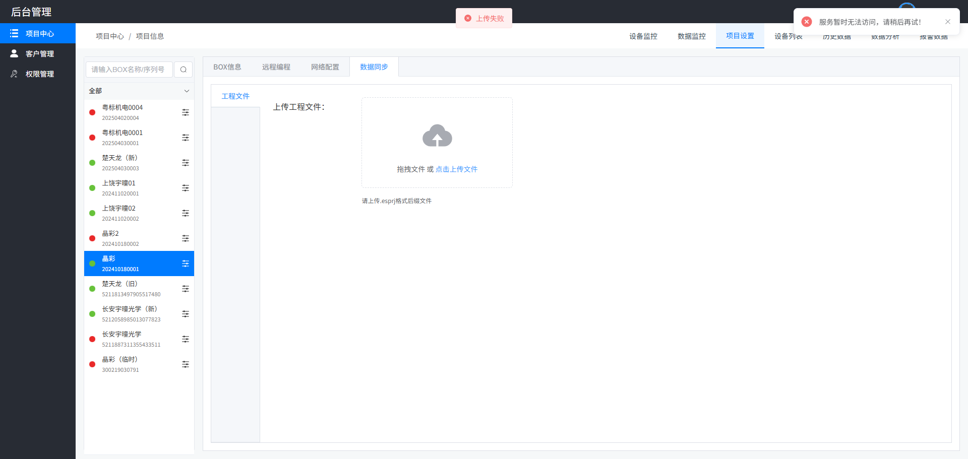Select device 上饶宇瞳02
968x459 pixels.
tap(139, 213)
